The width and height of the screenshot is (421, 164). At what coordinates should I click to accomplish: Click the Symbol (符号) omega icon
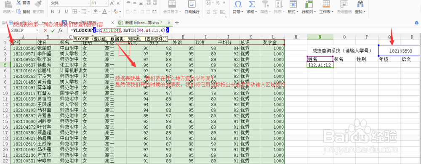click(x=238, y=4)
